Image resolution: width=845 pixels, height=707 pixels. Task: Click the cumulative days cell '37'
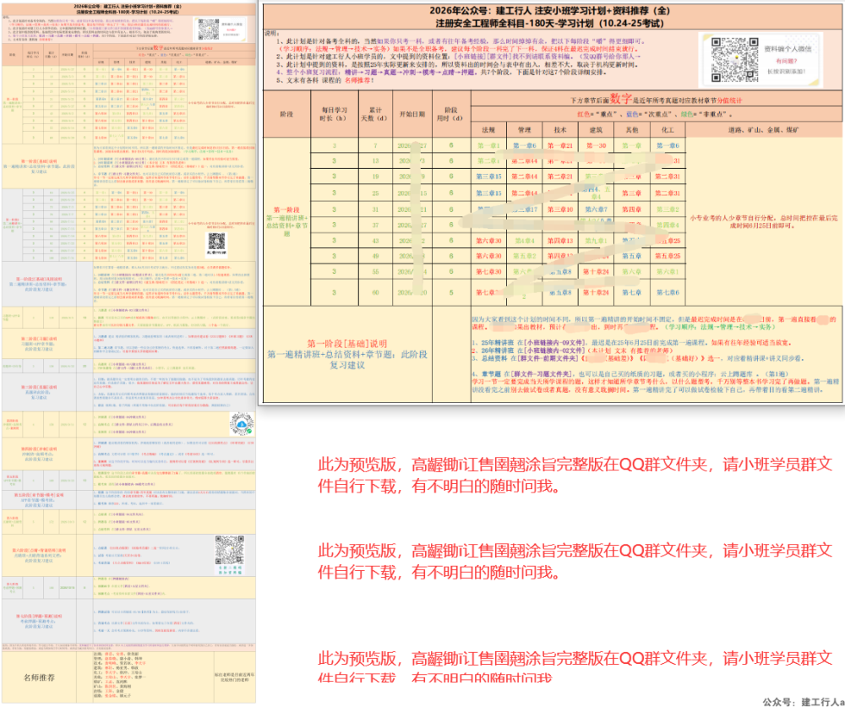375,225
